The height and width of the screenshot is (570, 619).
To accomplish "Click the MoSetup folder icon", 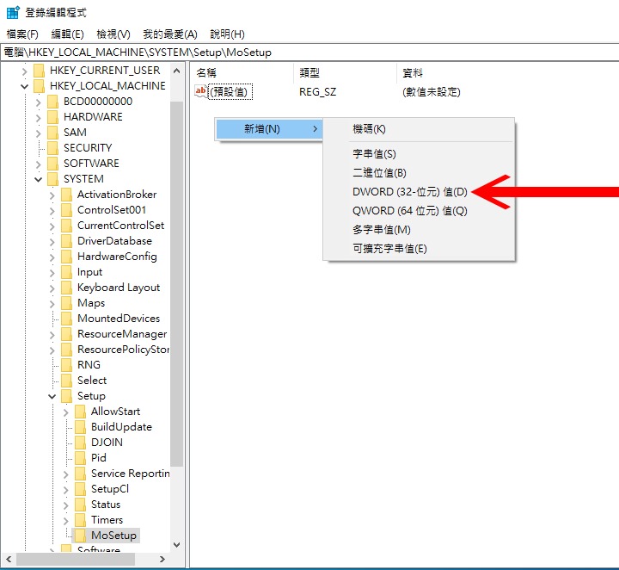I will (x=81, y=536).
